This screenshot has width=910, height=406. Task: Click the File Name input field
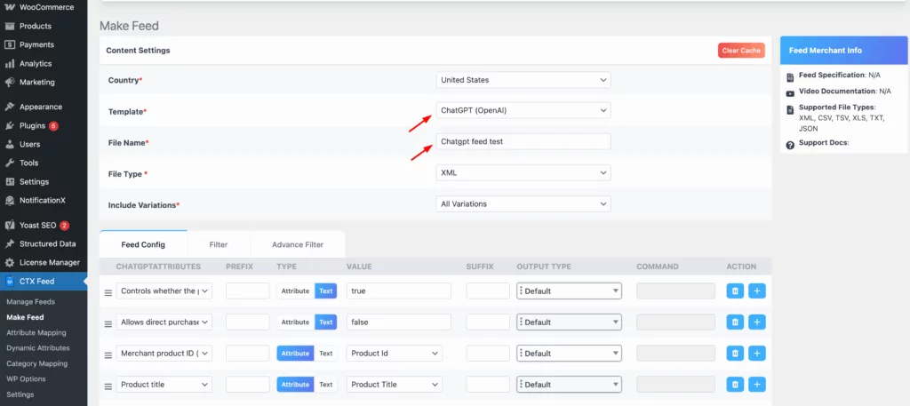click(523, 141)
